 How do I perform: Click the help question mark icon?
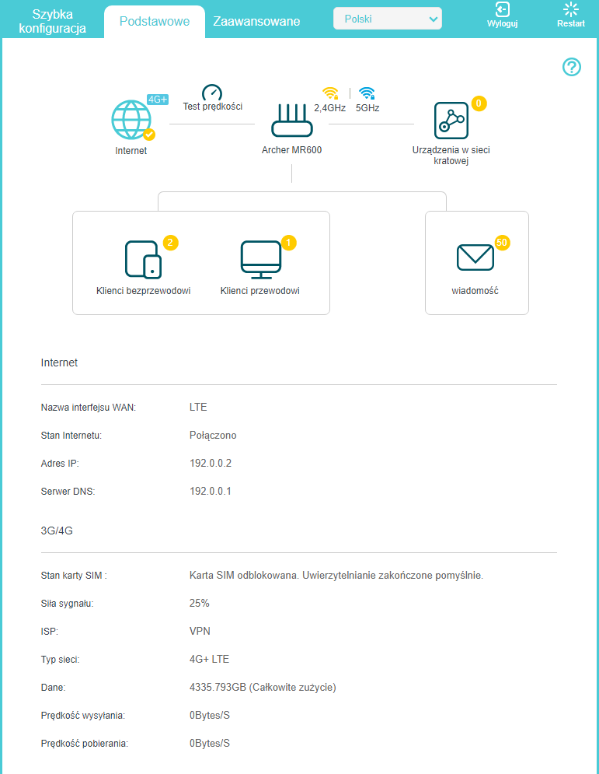click(571, 68)
